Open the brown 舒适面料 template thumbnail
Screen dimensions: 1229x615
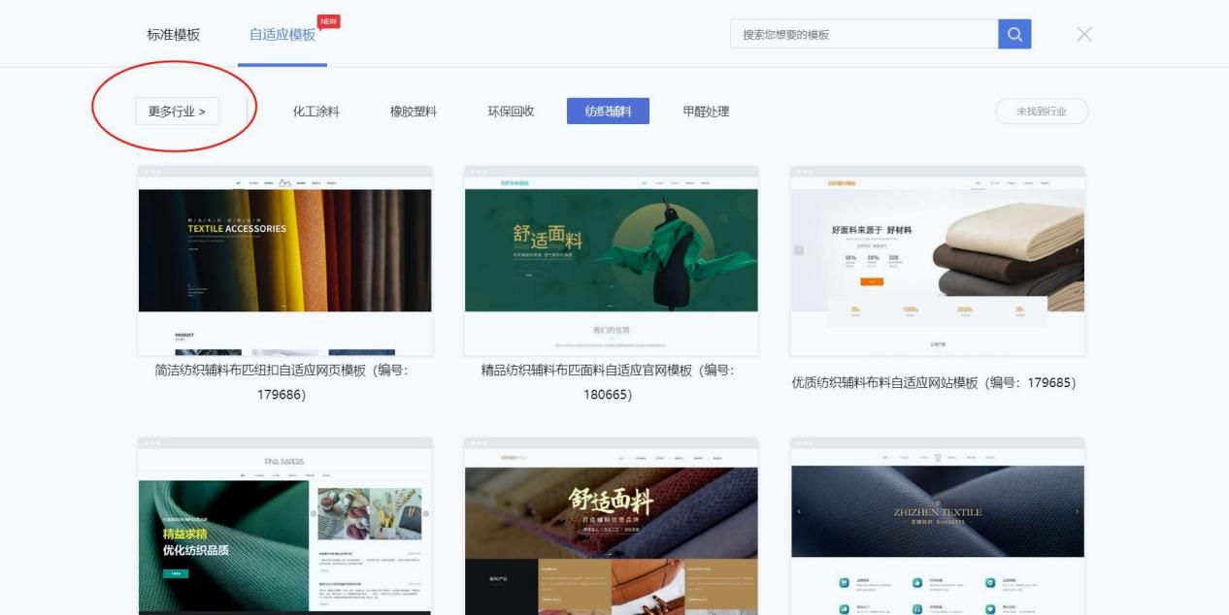(x=611, y=526)
